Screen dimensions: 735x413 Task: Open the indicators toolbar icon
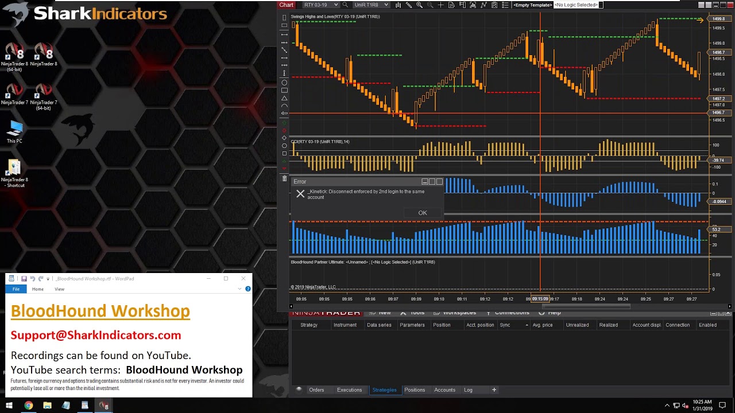point(483,5)
